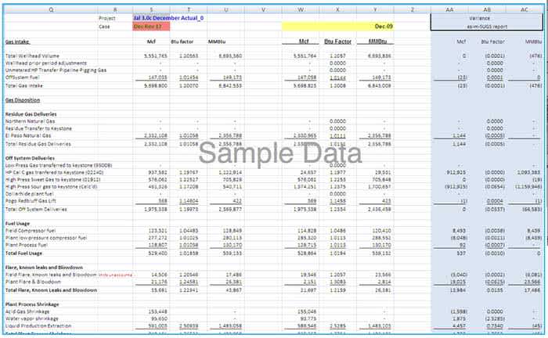Select column header U
548x338 pixels.
225,9
